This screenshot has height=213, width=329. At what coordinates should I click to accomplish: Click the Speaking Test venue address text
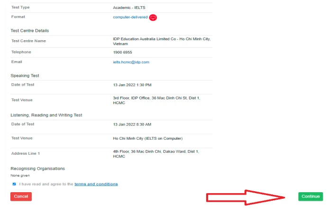pyautogui.click(x=156, y=100)
